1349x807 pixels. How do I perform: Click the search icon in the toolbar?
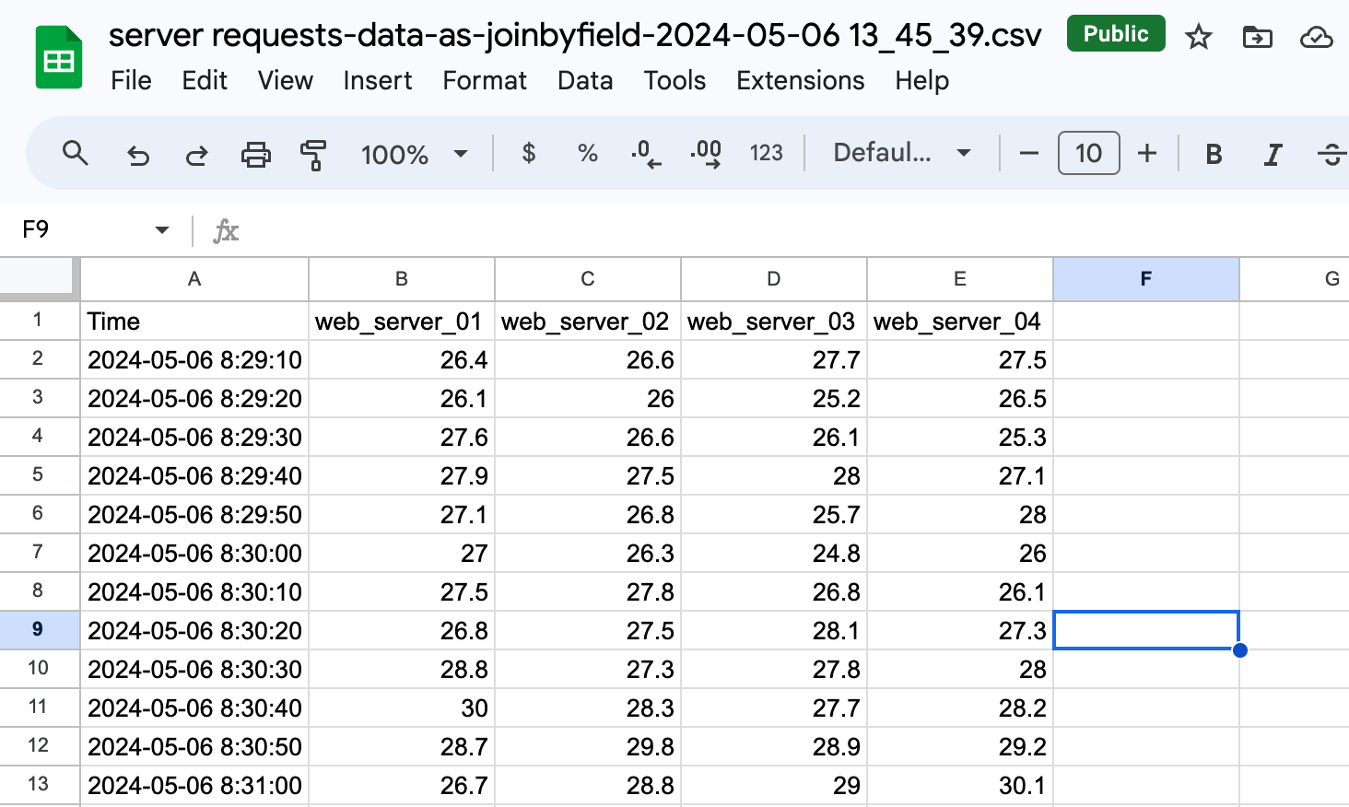coord(75,154)
